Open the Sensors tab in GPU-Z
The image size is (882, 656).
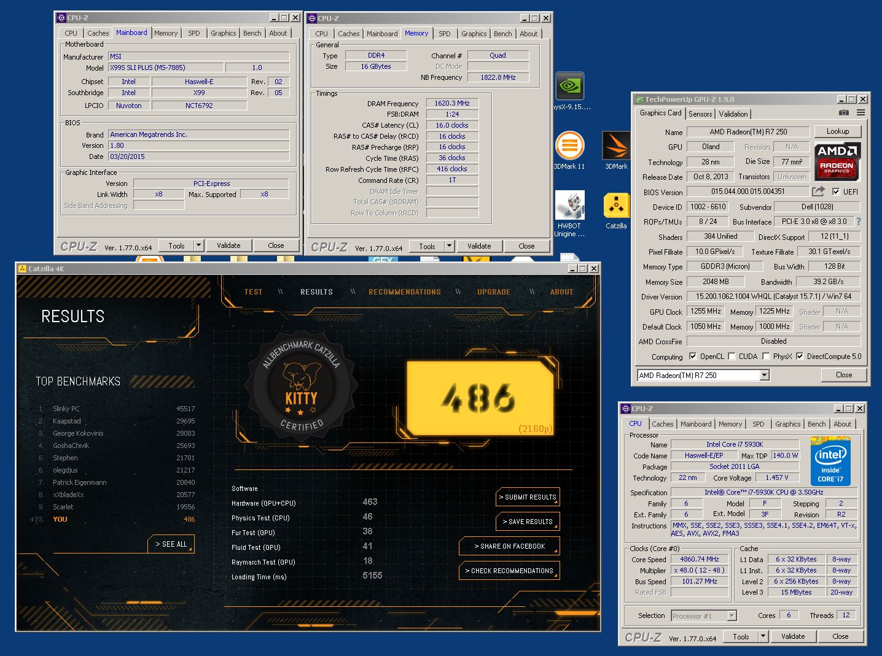700,114
